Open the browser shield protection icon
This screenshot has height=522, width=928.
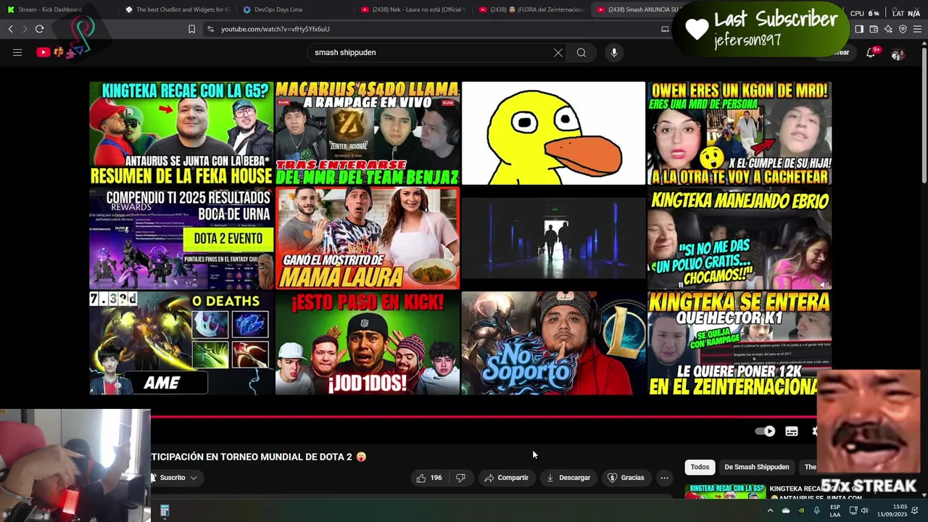click(x=903, y=29)
